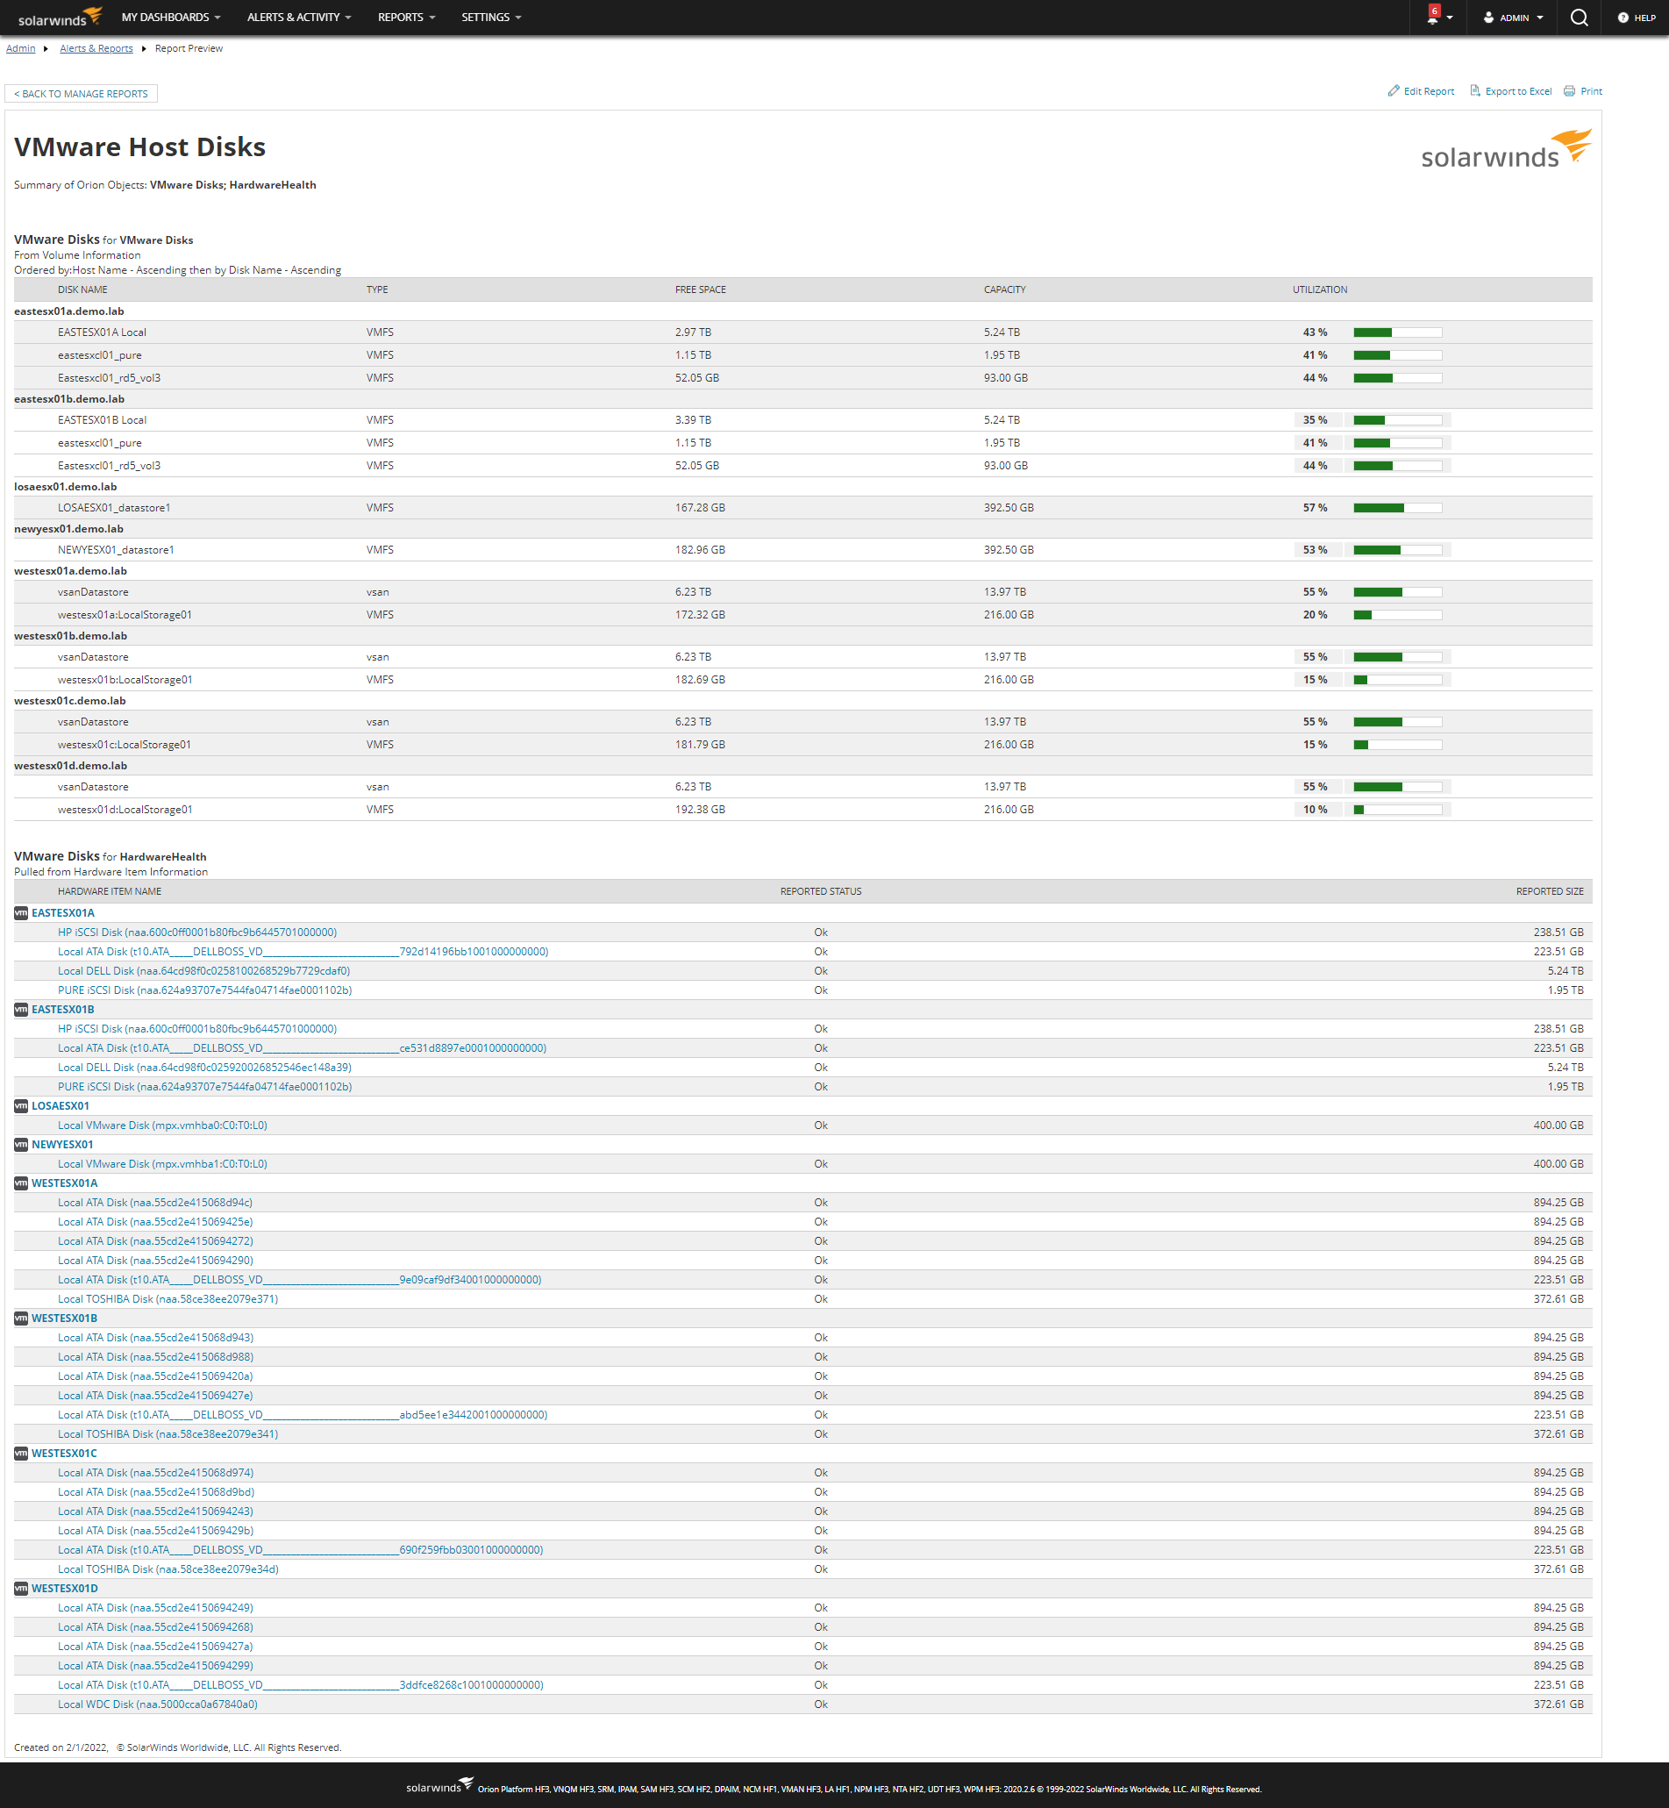Click the VM icon beside WESTESX01A
1669x1808 pixels.
pos(21,1183)
